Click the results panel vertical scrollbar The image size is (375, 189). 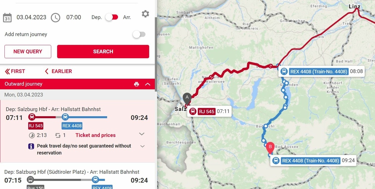point(156,54)
